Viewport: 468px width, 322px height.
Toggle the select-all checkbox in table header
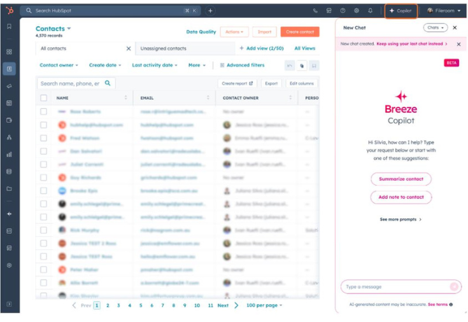[x=43, y=98]
